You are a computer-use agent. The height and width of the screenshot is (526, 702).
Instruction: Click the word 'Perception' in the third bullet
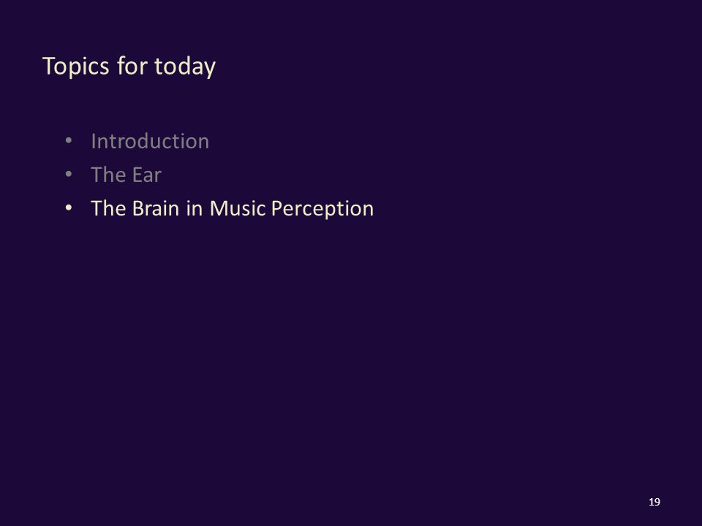click(322, 210)
